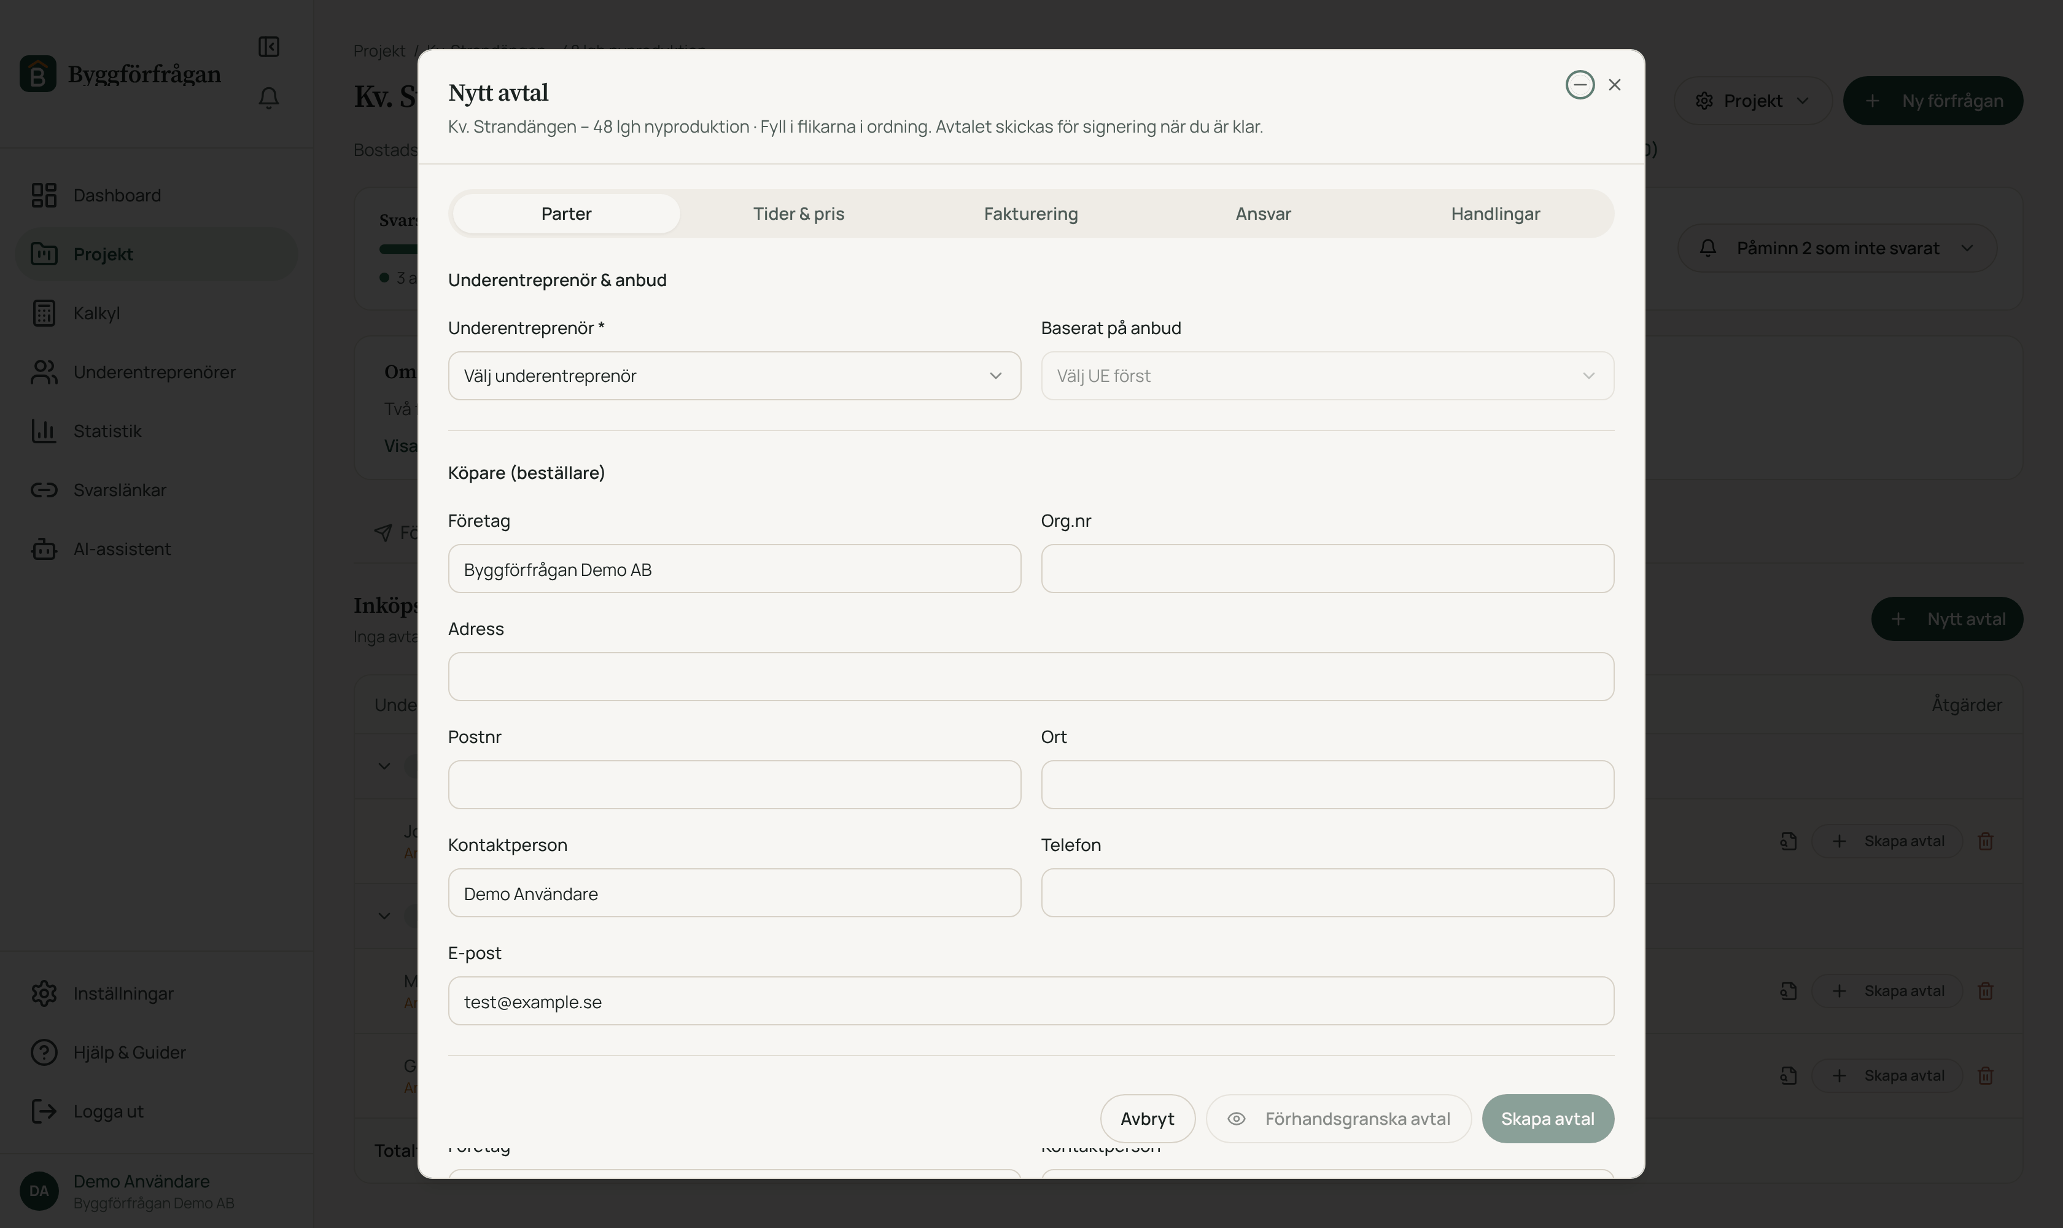Click the Byggförfrågan logo icon
The image size is (2063, 1228).
38,74
